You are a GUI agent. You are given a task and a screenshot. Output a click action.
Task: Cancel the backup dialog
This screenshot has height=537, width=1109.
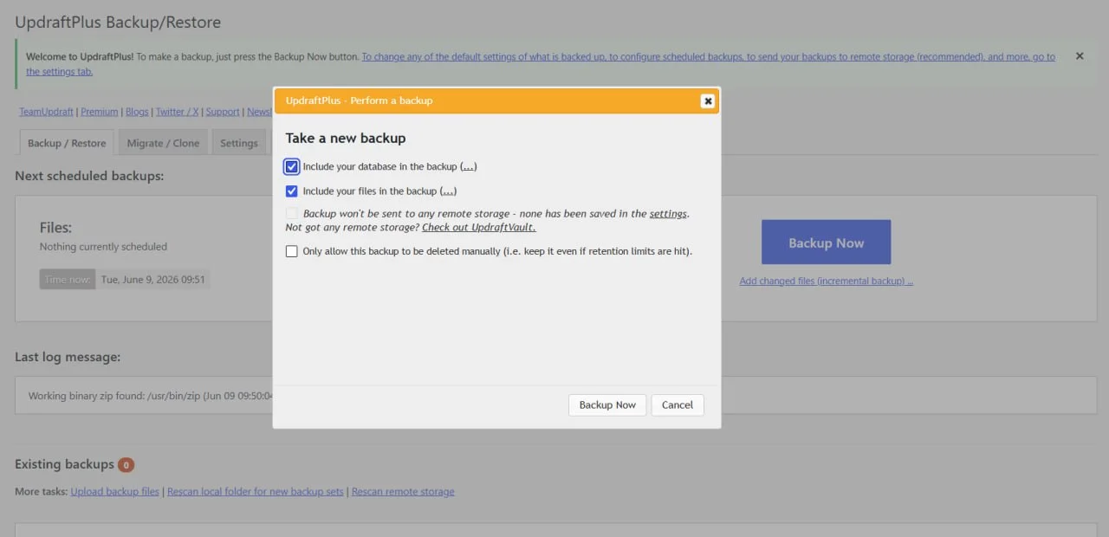coord(678,404)
